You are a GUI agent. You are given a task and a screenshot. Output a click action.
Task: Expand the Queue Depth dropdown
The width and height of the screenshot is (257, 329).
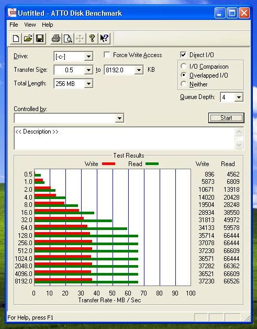pyautogui.click(x=239, y=97)
